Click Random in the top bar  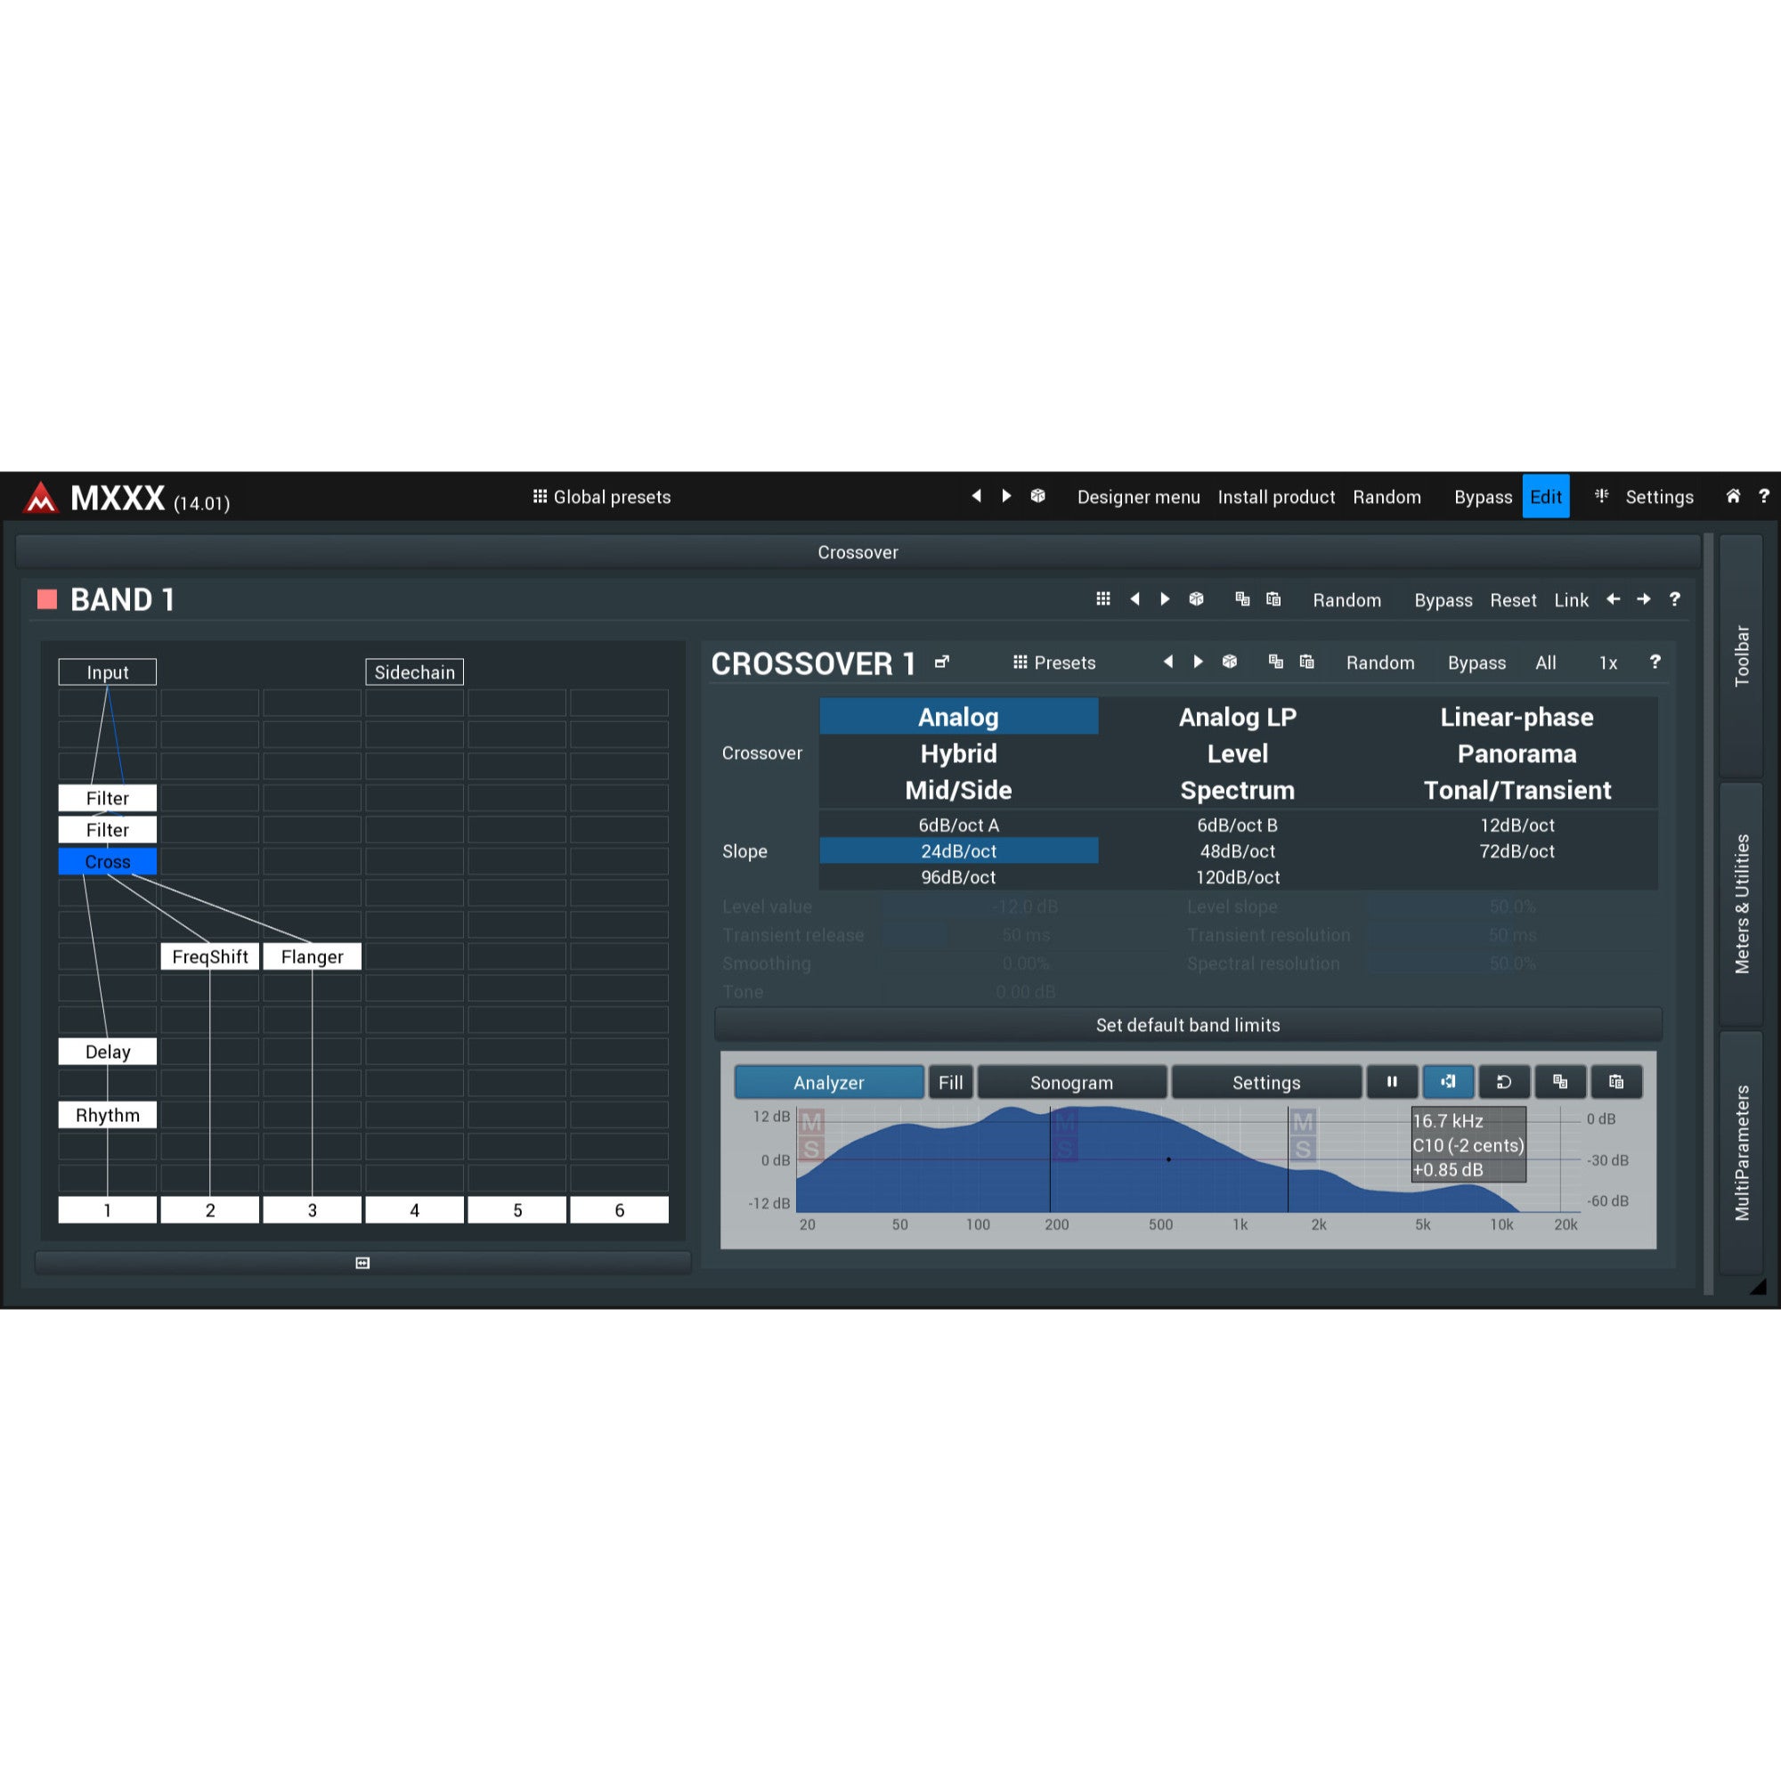pos(1387,497)
